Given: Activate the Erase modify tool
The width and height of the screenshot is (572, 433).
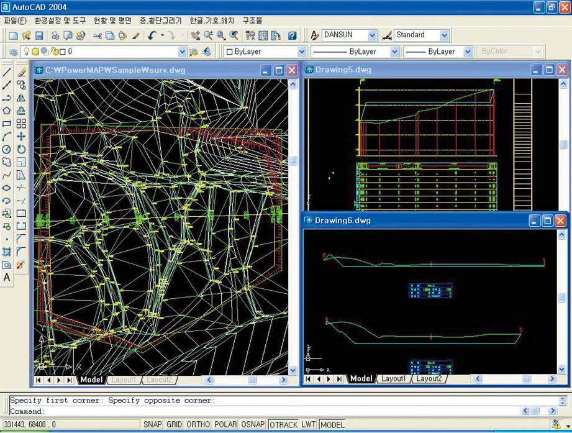Looking at the screenshot, I should pyautogui.click(x=21, y=72).
